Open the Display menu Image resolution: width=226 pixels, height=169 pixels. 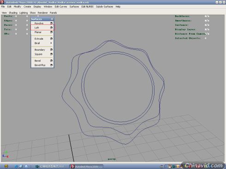pos(37,6)
